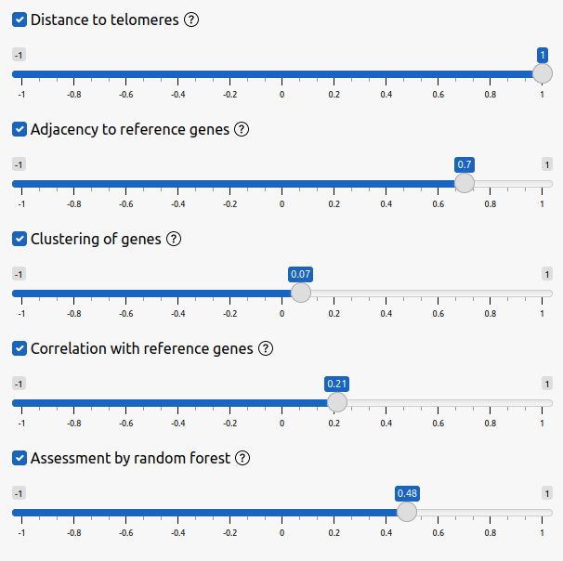
Task: Click the Distance to telomeres slider handle
Action: [x=542, y=73]
